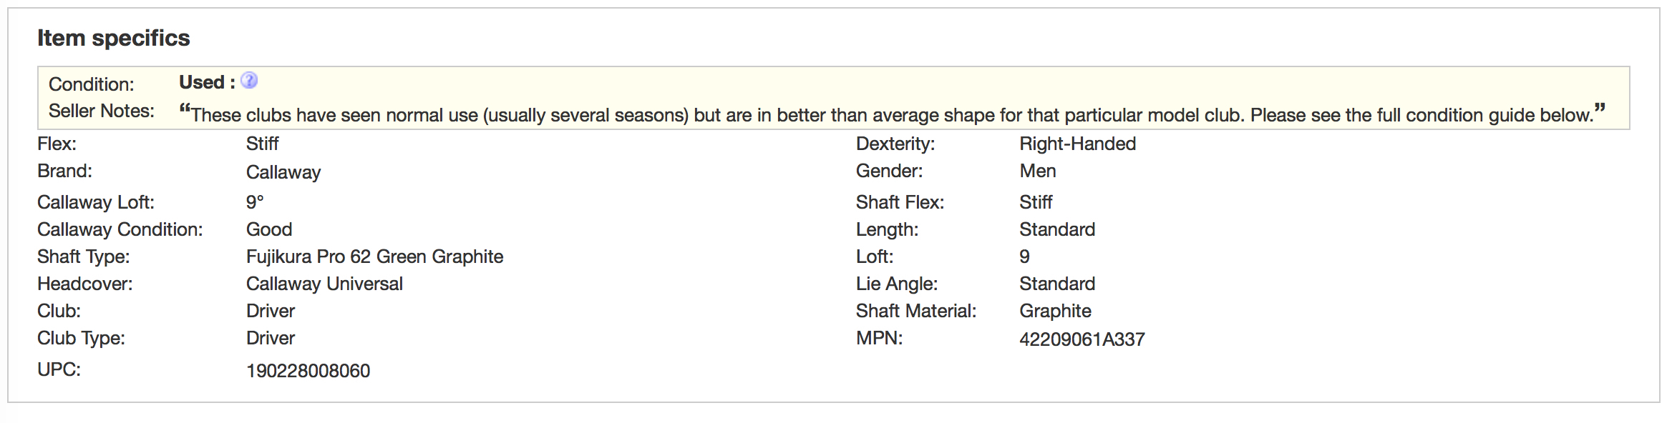Screen dimensions: 1672x423
Task: Click the Seller Notes label
Action: tap(102, 111)
